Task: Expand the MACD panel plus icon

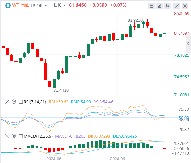Action: (x=21, y=136)
